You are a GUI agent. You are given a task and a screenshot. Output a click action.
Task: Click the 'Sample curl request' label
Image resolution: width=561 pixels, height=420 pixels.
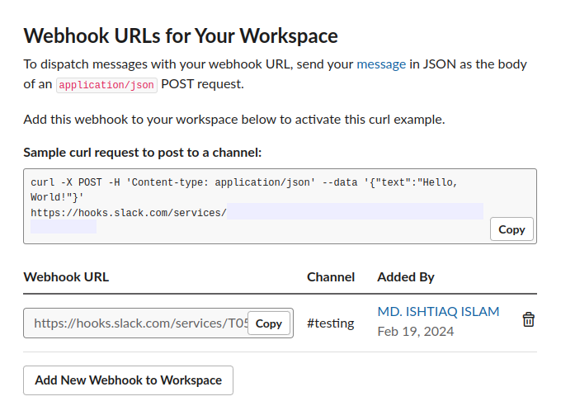point(142,152)
